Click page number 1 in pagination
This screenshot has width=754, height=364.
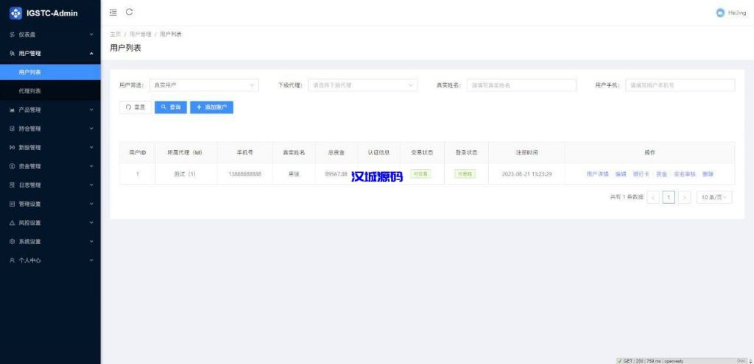(x=669, y=197)
